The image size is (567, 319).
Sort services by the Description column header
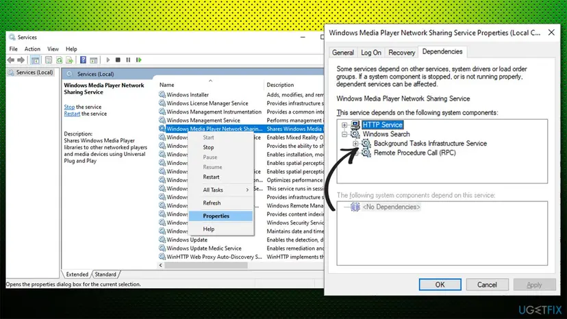tap(280, 85)
